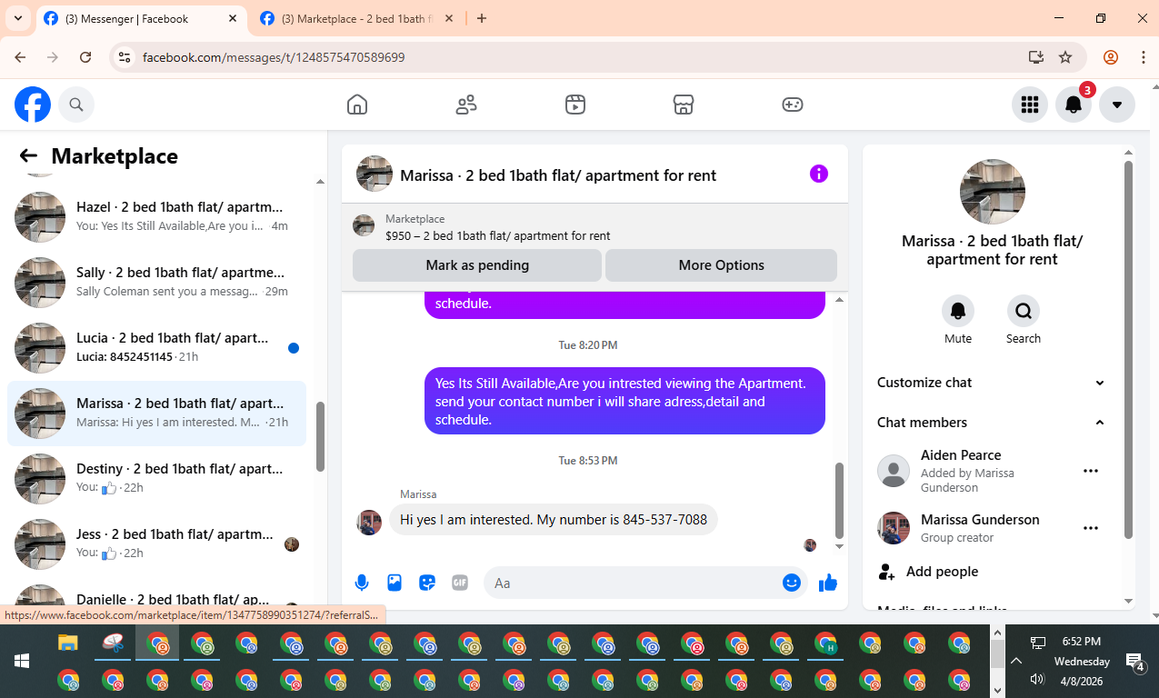Send a thumbs-up like
Viewport: 1159px width, 698px height.
click(827, 583)
